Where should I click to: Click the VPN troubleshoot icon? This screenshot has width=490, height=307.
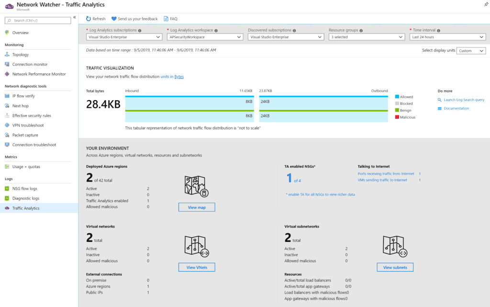coord(7,125)
